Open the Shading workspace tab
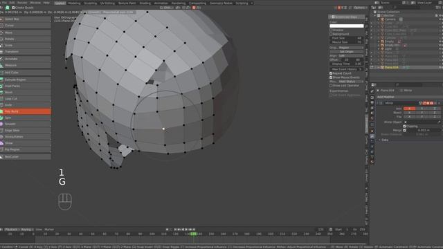The height and width of the screenshot is (249, 443). (x=145, y=3)
